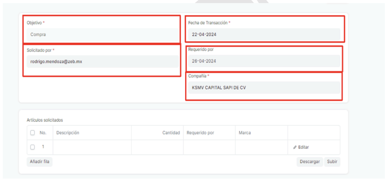Click the Fecha de Transacción date field
This screenshot has height=182, width=388.
pos(264,35)
